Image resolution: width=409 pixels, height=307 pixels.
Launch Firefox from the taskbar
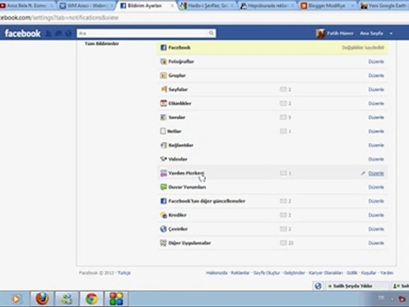tap(42, 298)
